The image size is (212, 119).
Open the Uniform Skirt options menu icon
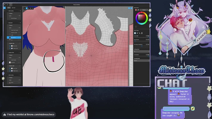tap(19, 53)
